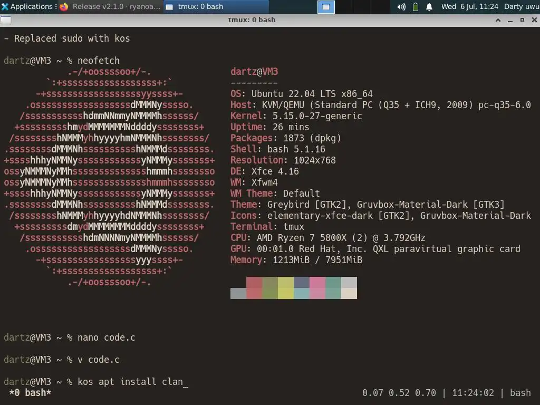This screenshot has width=540, height=405.
Task: Click the tmux status time 11:24:02
Action: (x=473, y=392)
